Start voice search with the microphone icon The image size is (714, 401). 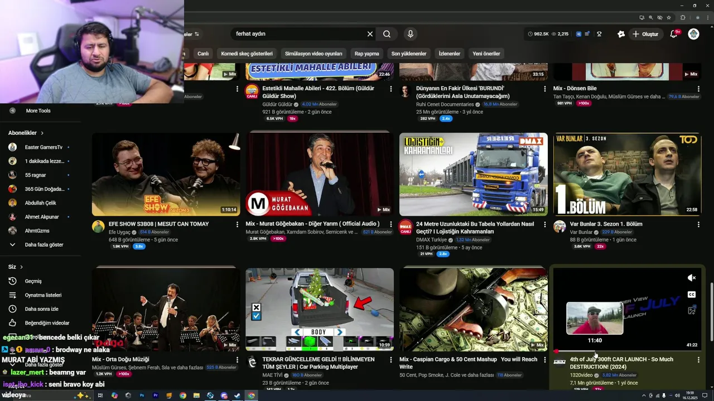click(x=411, y=34)
